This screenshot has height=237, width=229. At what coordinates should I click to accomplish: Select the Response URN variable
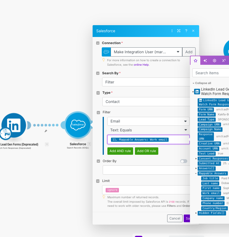click(206, 136)
